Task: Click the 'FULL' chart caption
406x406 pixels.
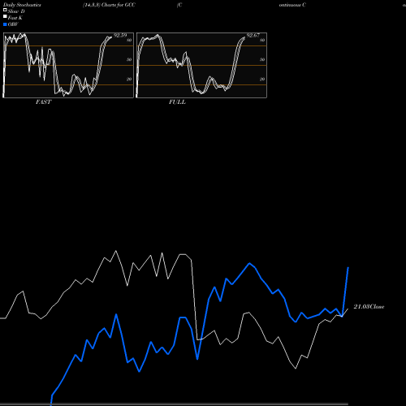Action: click(177, 102)
